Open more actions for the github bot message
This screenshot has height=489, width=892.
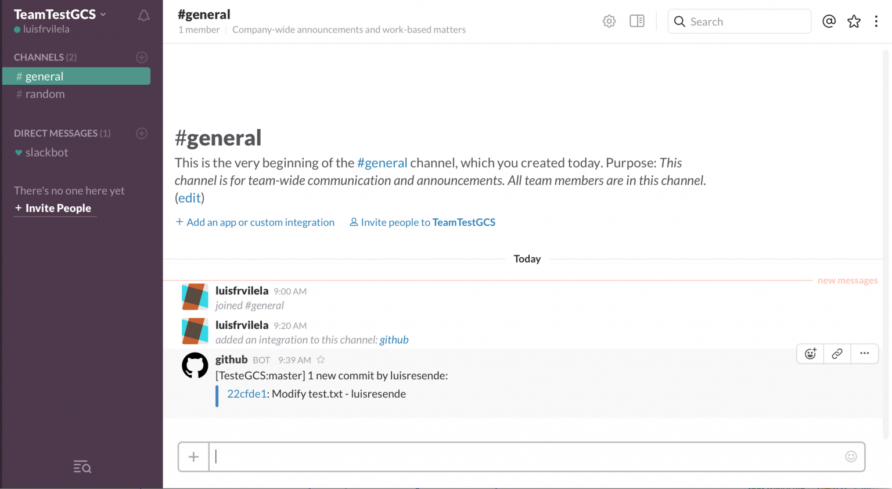(864, 354)
